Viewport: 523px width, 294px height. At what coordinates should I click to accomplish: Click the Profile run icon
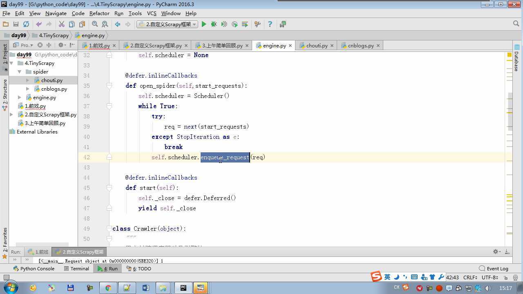pos(235,24)
